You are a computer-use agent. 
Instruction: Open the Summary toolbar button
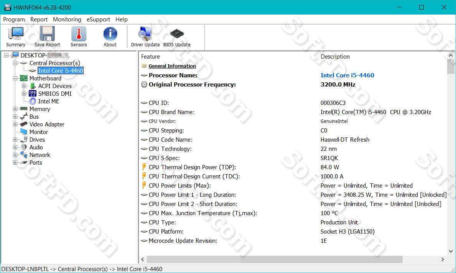coord(16,37)
